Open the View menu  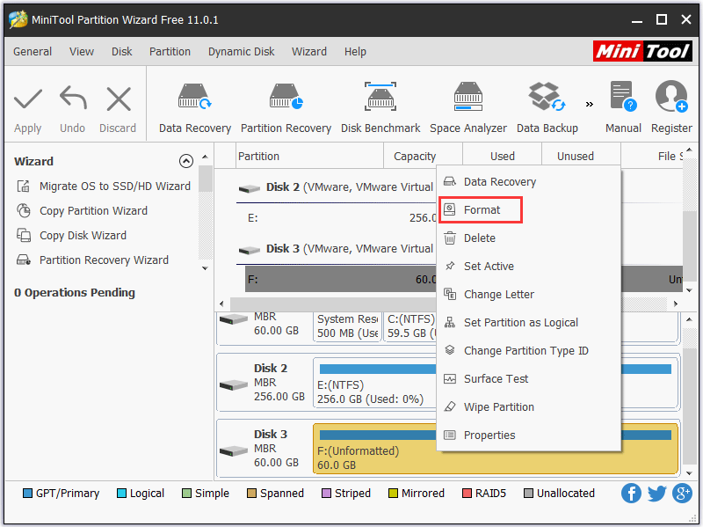(82, 52)
